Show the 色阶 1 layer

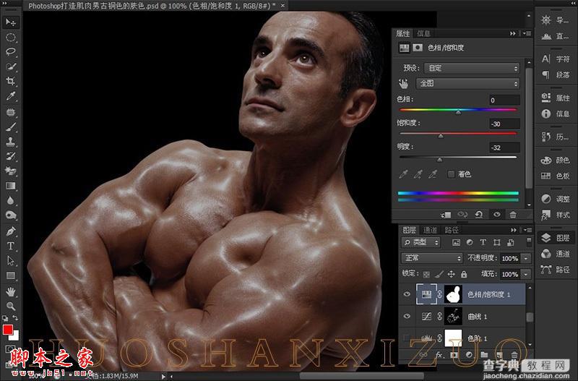407,338
